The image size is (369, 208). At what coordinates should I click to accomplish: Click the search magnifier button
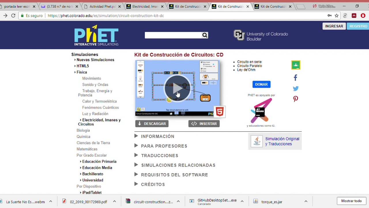pos(205,35)
